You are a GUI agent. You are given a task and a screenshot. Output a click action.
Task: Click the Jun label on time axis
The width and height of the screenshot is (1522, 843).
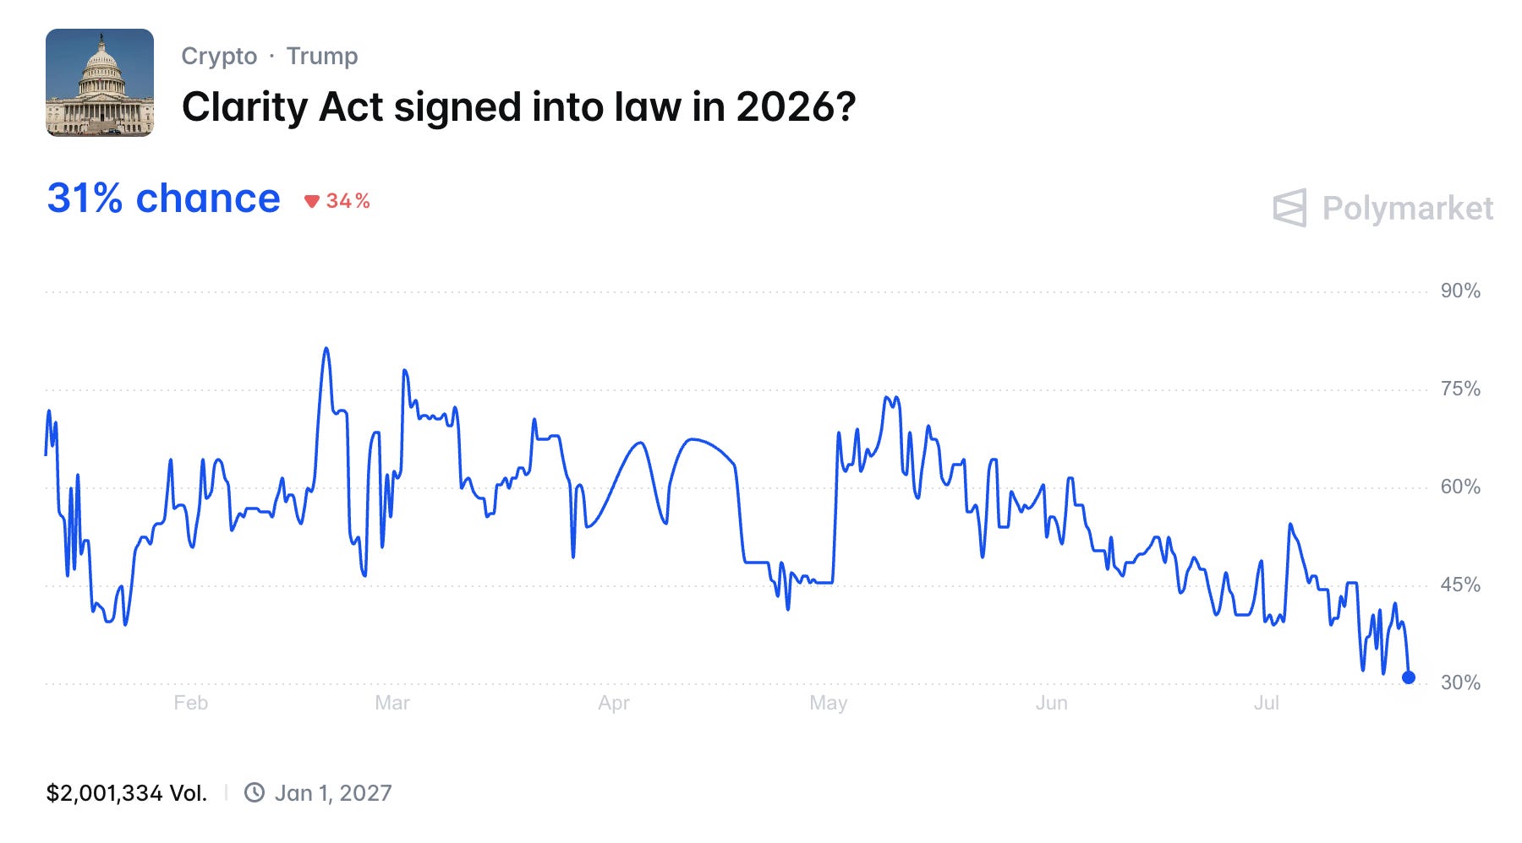(1052, 703)
